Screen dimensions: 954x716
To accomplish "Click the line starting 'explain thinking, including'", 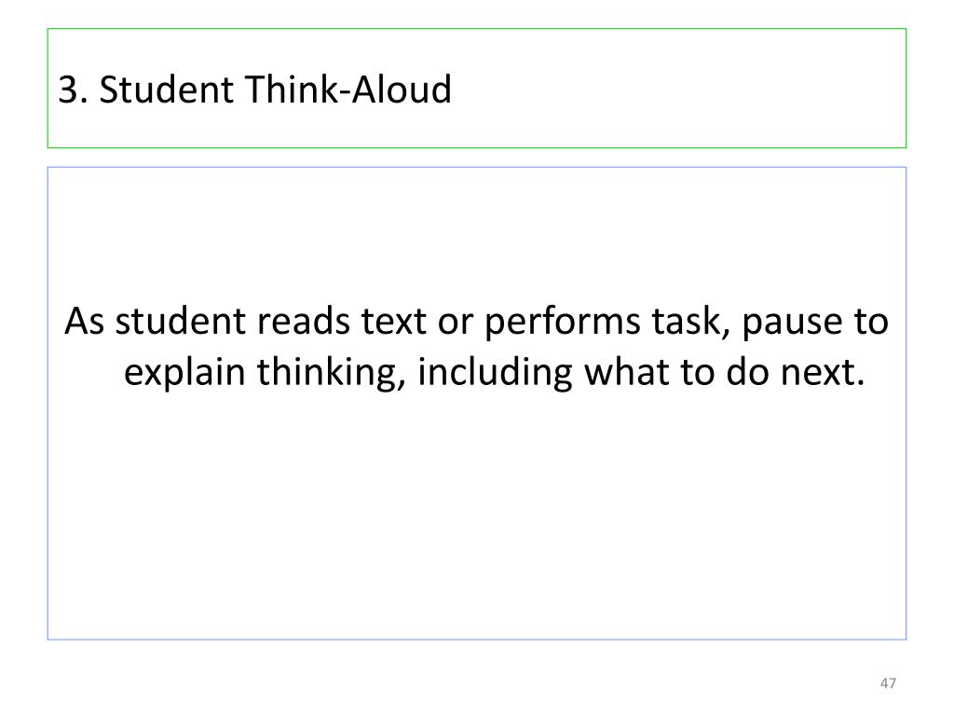I will [x=494, y=371].
